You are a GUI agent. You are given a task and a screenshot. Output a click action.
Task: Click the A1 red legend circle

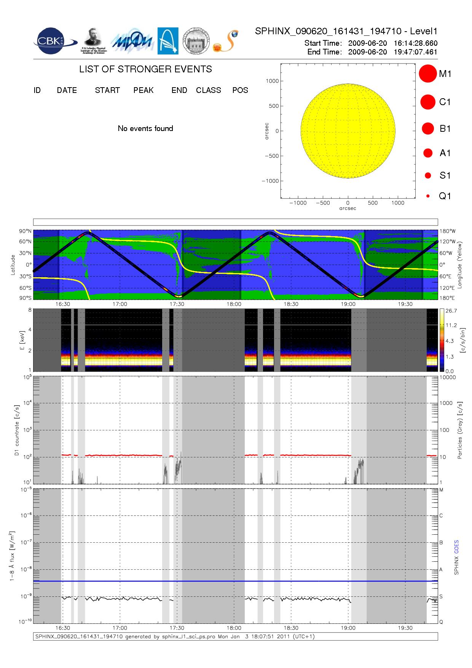pos(428,153)
